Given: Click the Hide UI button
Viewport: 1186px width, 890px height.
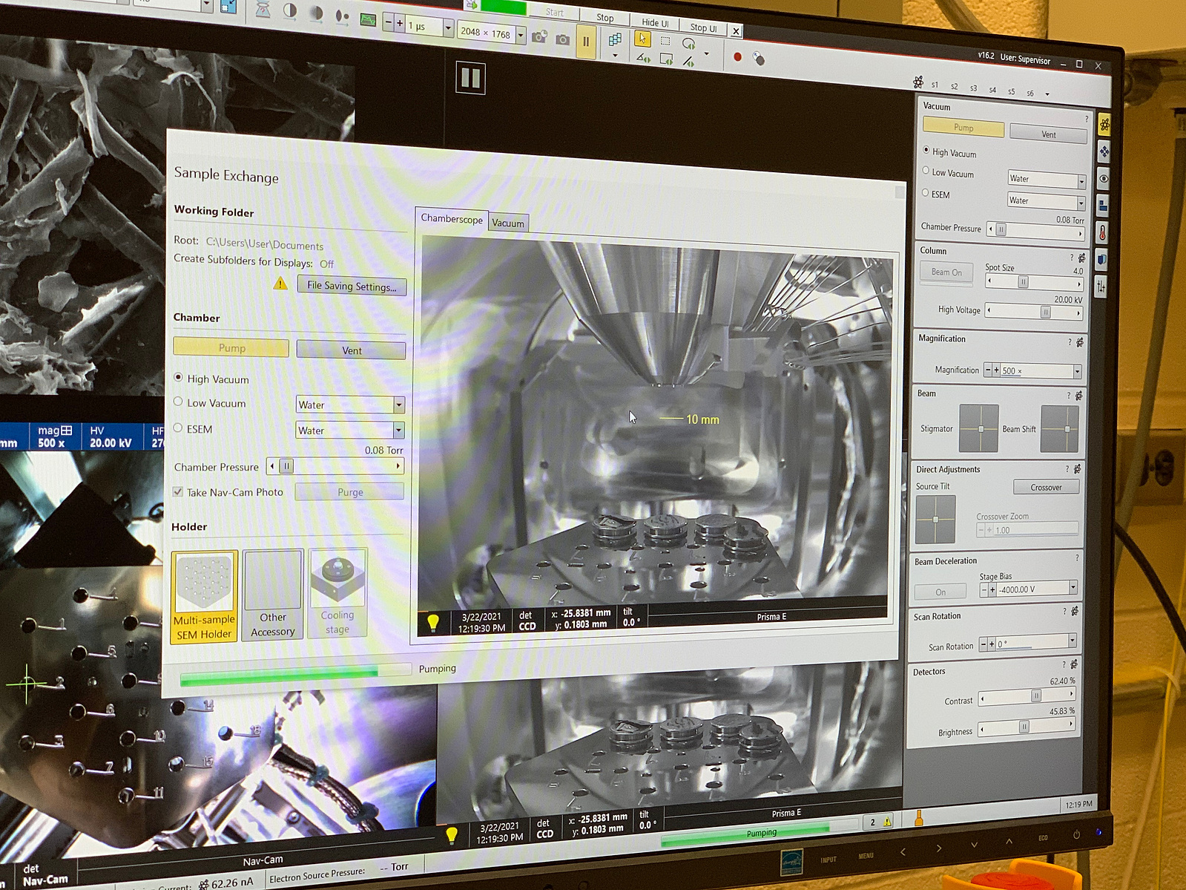Looking at the screenshot, I should click(655, 22).
